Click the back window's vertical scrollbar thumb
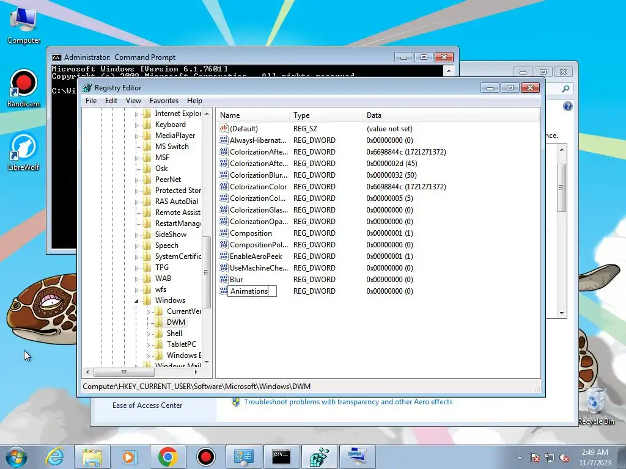This screenshot has height=469, width=626. coord(561,187)
